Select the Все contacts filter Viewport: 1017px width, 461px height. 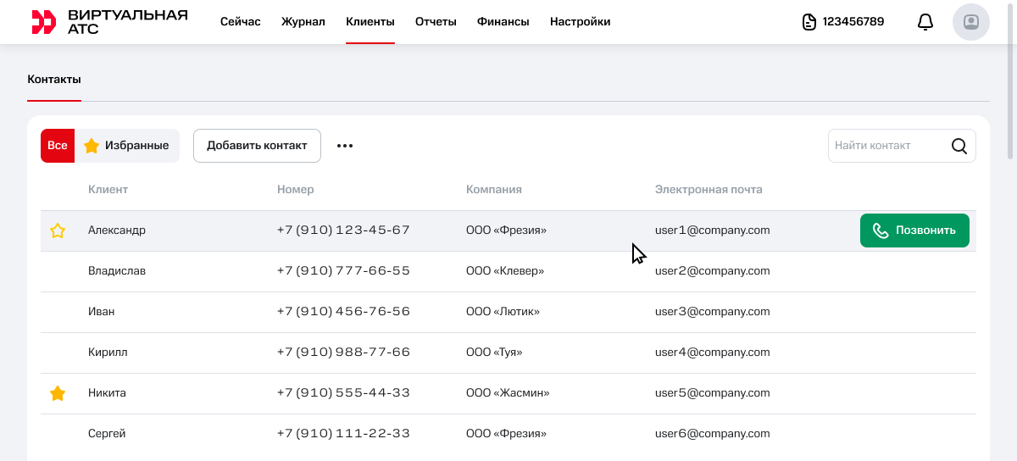pyautogui.click(x=58, y=146)
